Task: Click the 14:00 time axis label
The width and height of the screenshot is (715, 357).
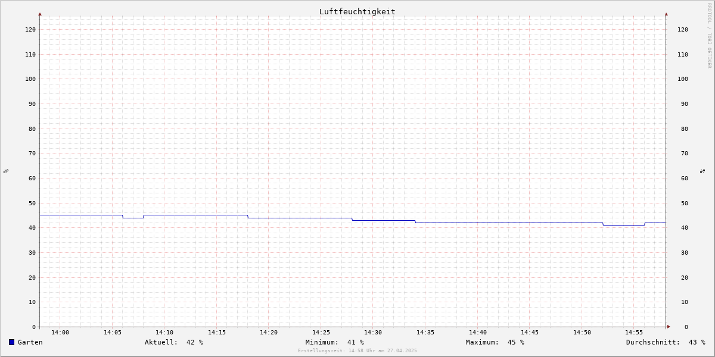Action: [60, 333]
